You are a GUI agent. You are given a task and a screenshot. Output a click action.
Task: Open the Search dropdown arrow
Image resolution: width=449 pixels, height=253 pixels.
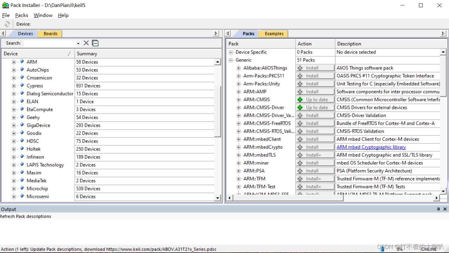(x=78, y=43)
